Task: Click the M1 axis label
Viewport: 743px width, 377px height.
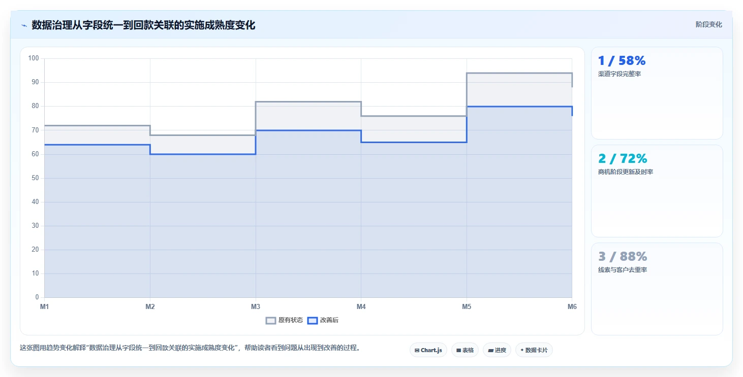Action: pos(44,306)
